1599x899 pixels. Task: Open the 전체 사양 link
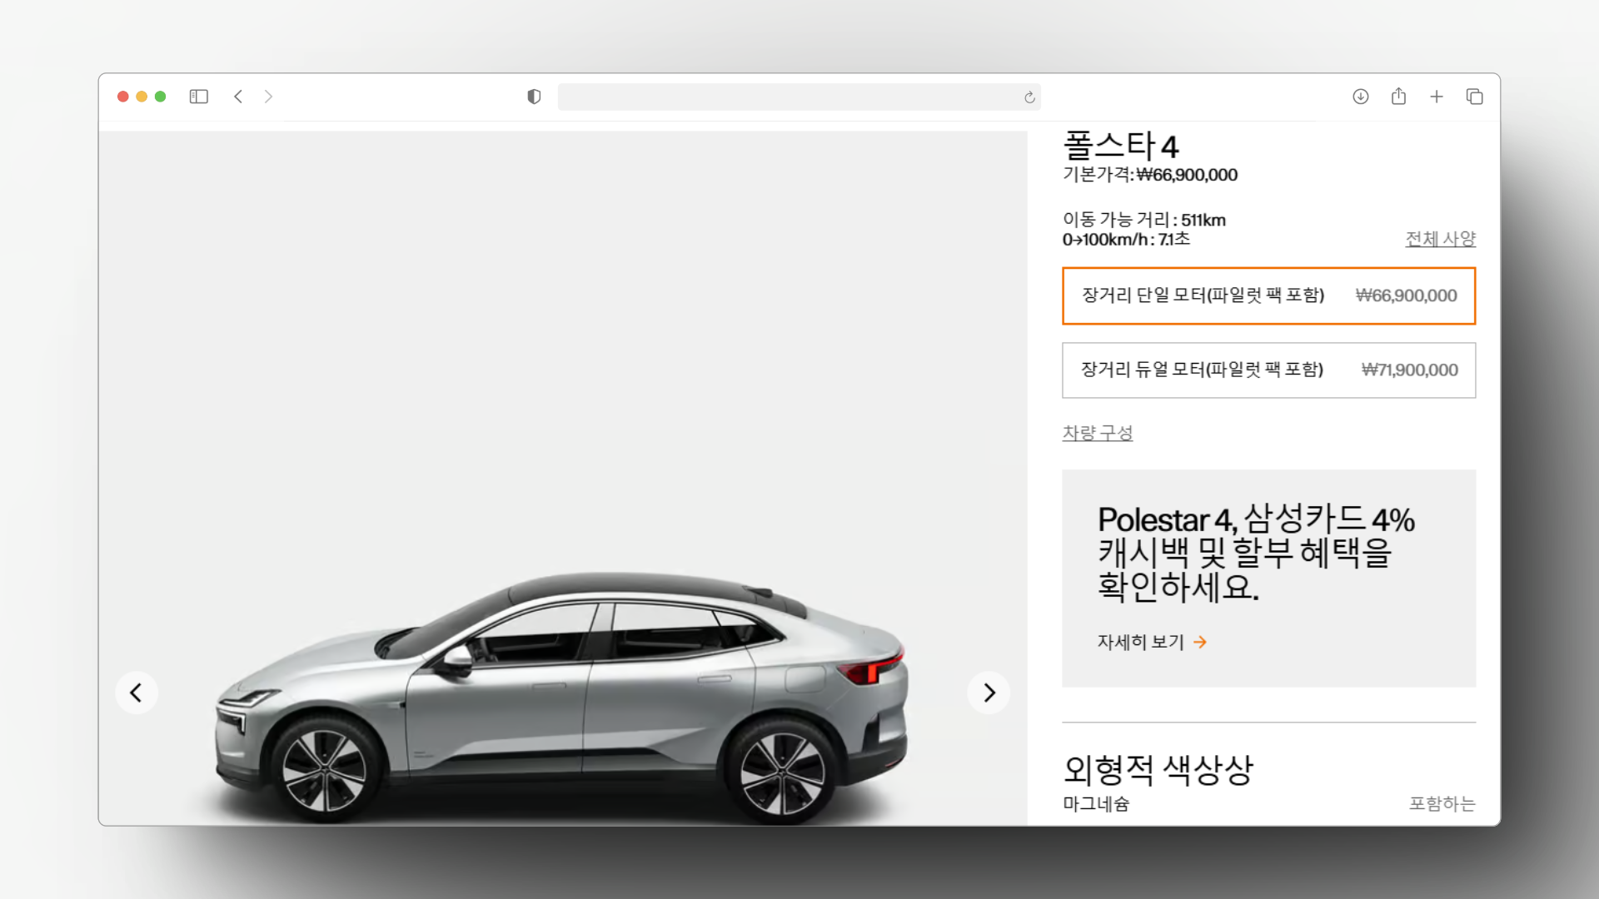(x=1440, y=239)
